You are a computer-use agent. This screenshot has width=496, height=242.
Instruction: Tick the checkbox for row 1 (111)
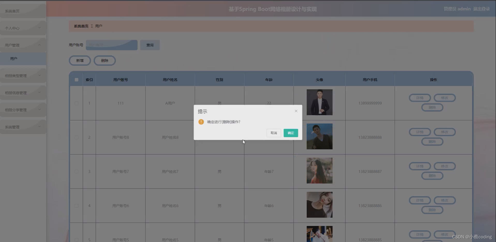(76, 103)
